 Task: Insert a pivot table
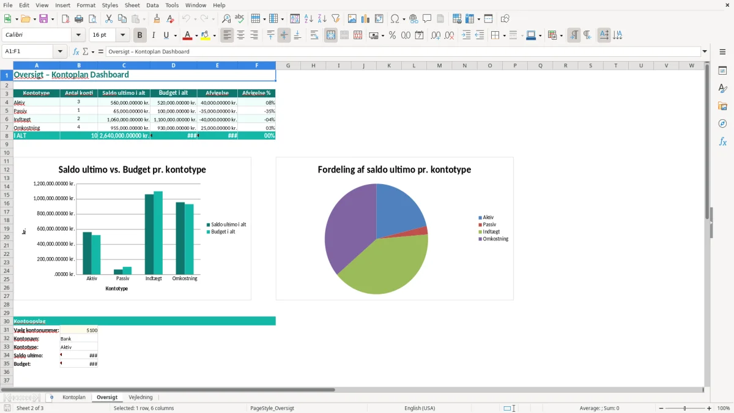click(x=379, y=19)
